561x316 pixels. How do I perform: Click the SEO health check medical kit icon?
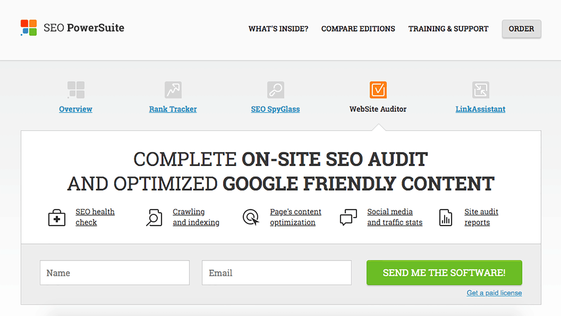(57, 217)
